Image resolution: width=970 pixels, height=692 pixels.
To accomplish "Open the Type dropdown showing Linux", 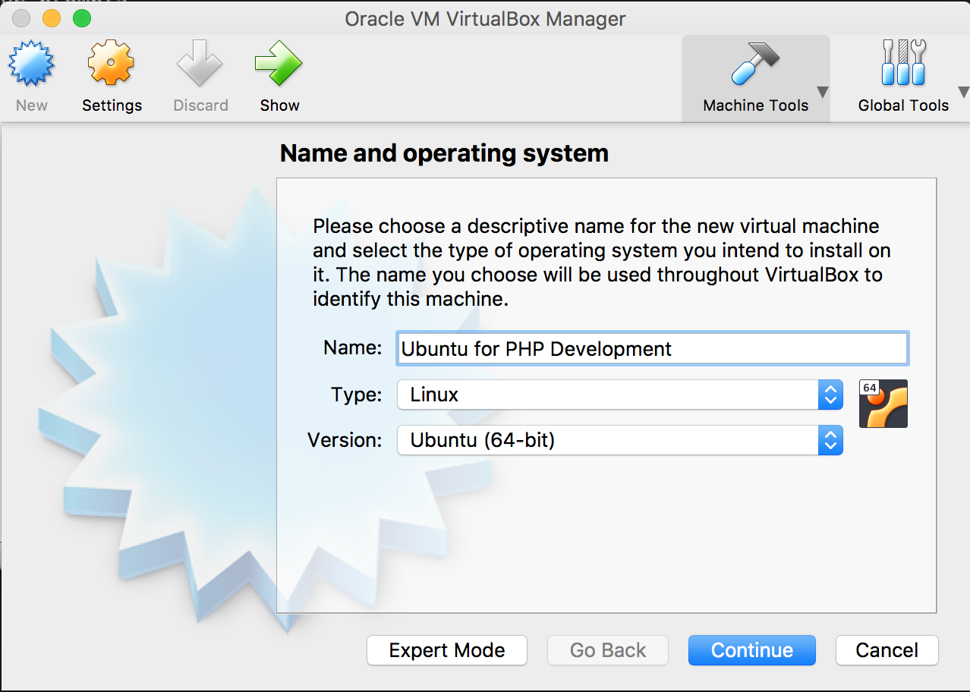I will pyautogui.click(x=619, y=395).
